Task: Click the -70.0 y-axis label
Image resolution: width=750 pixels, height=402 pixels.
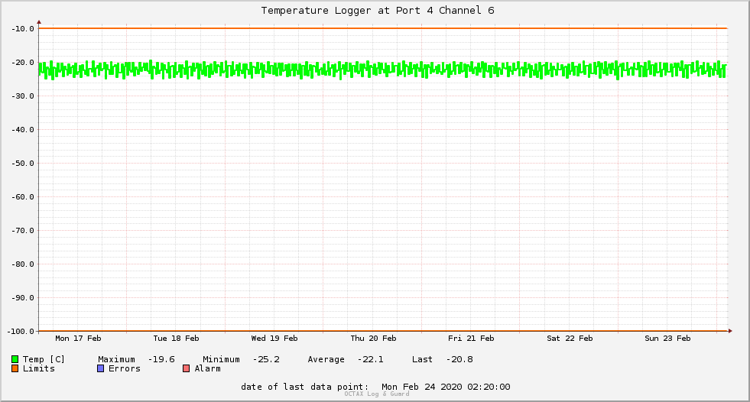Action: click(x=23, y=230)
